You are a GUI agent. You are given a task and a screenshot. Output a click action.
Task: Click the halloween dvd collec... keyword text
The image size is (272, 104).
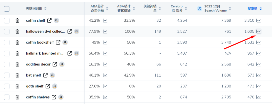point(45,31)
